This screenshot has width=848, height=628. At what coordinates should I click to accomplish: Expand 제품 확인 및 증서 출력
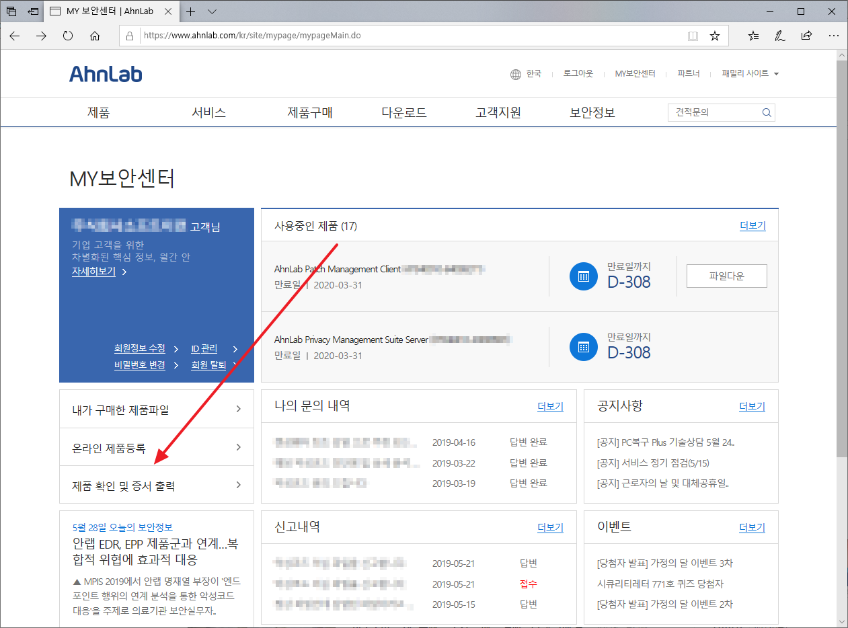pos(157,485)
